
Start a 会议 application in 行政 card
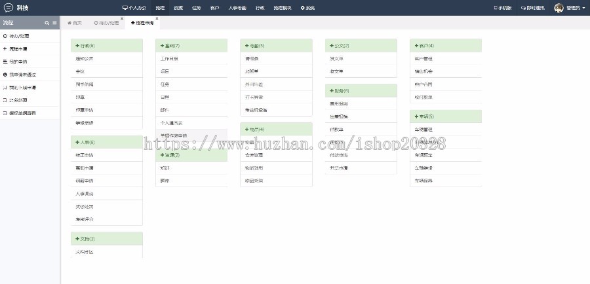107,71
